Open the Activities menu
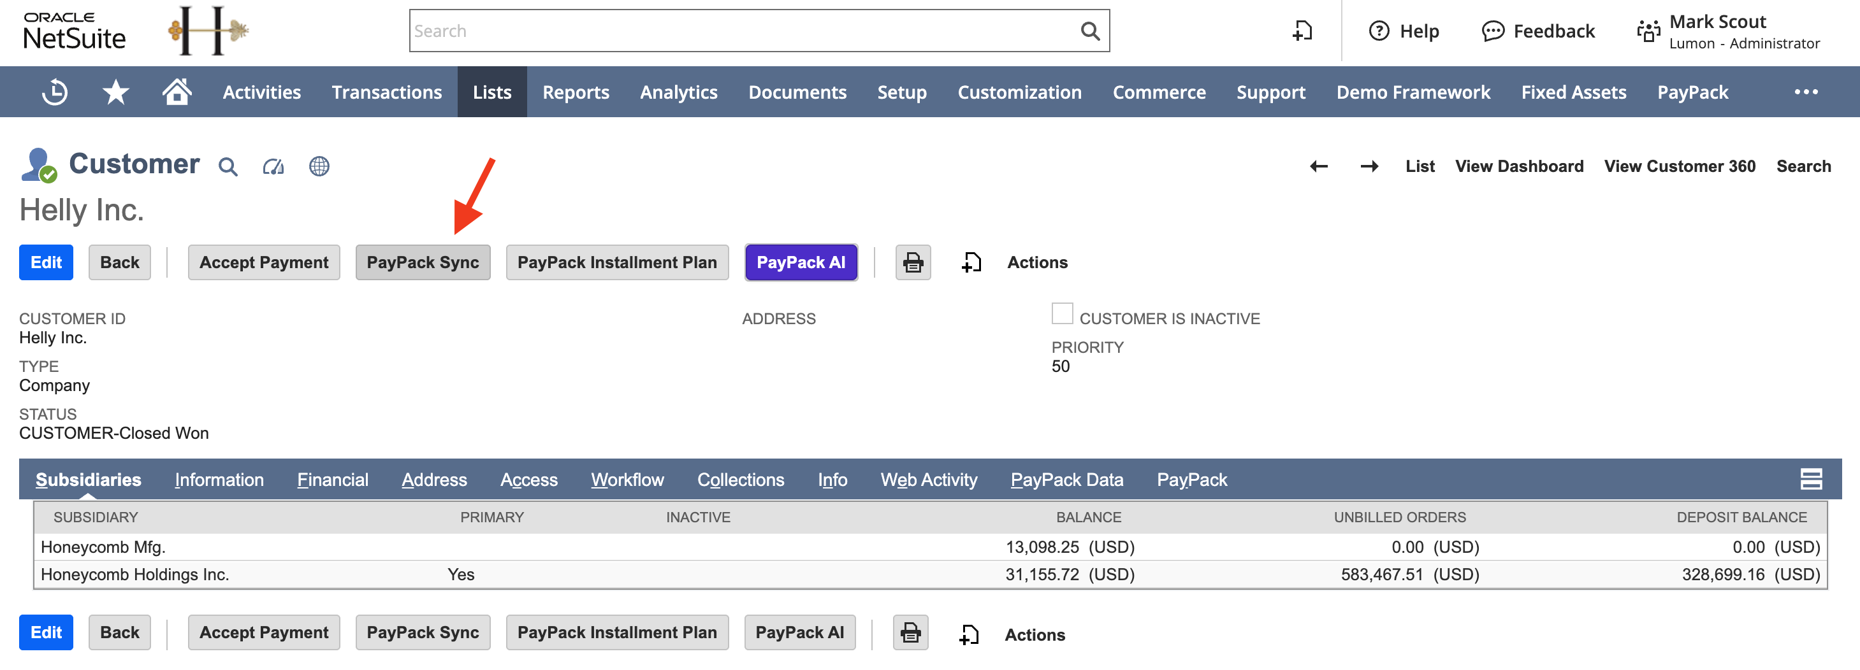The image size is (1860, 670). point(261,92)
